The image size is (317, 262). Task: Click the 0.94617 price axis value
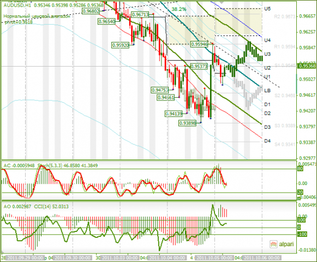307,95
